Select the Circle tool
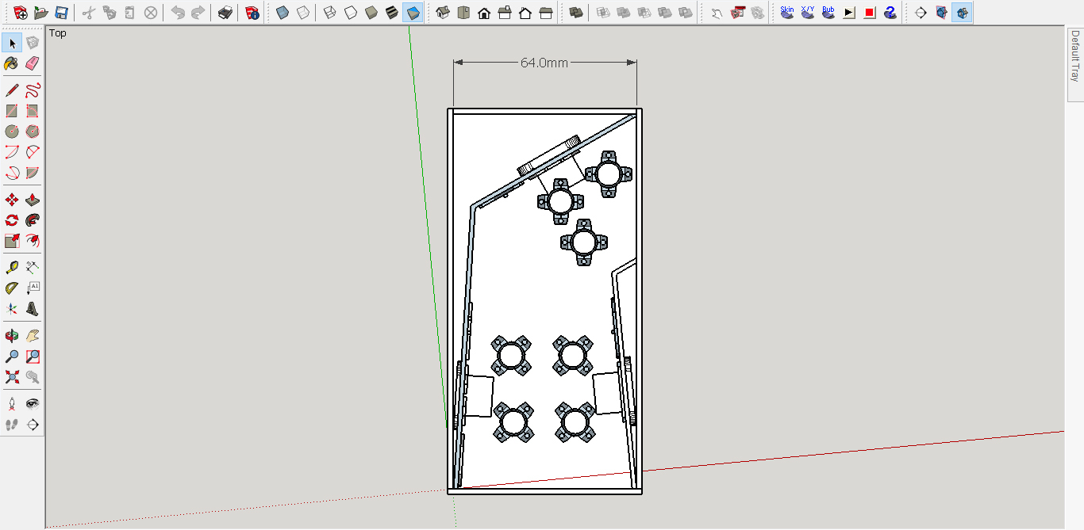This screenshot has height=530, width=1084. (12, 132)
